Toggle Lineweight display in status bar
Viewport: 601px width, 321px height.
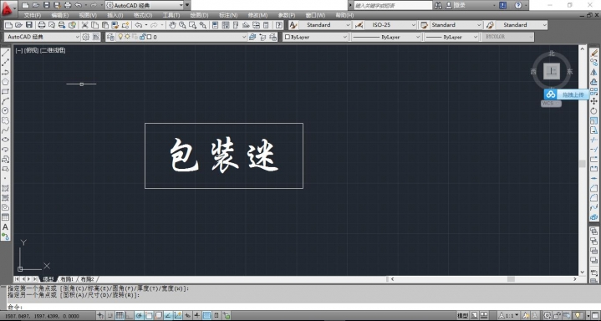click(197, 316)
